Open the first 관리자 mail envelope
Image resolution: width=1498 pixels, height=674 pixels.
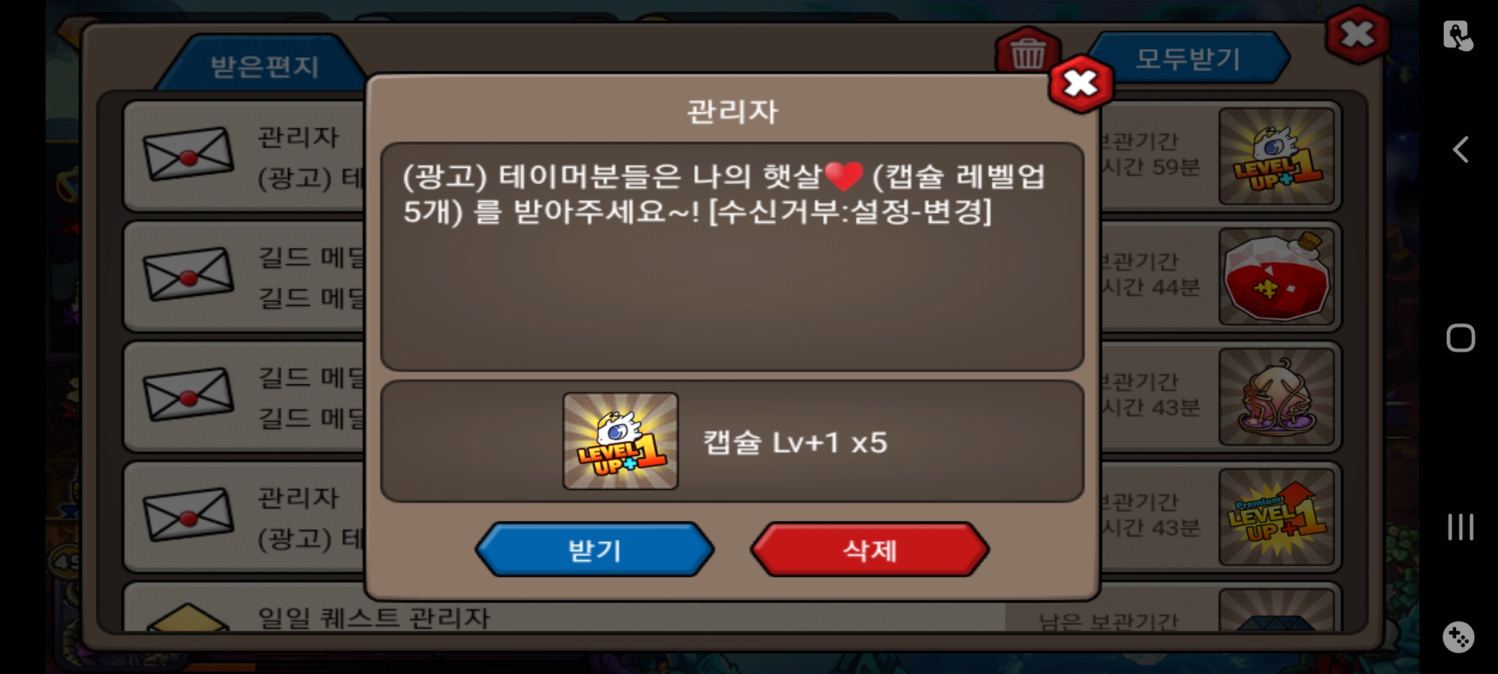(x=188, y=155)
